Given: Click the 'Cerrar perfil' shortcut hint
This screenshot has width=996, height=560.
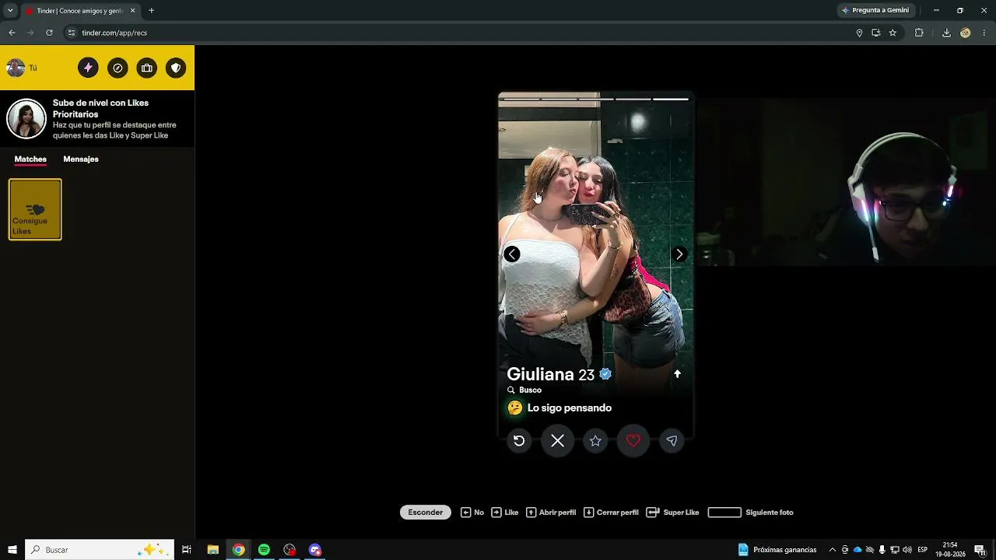Looking at the screenshot, I should [611, 513].
